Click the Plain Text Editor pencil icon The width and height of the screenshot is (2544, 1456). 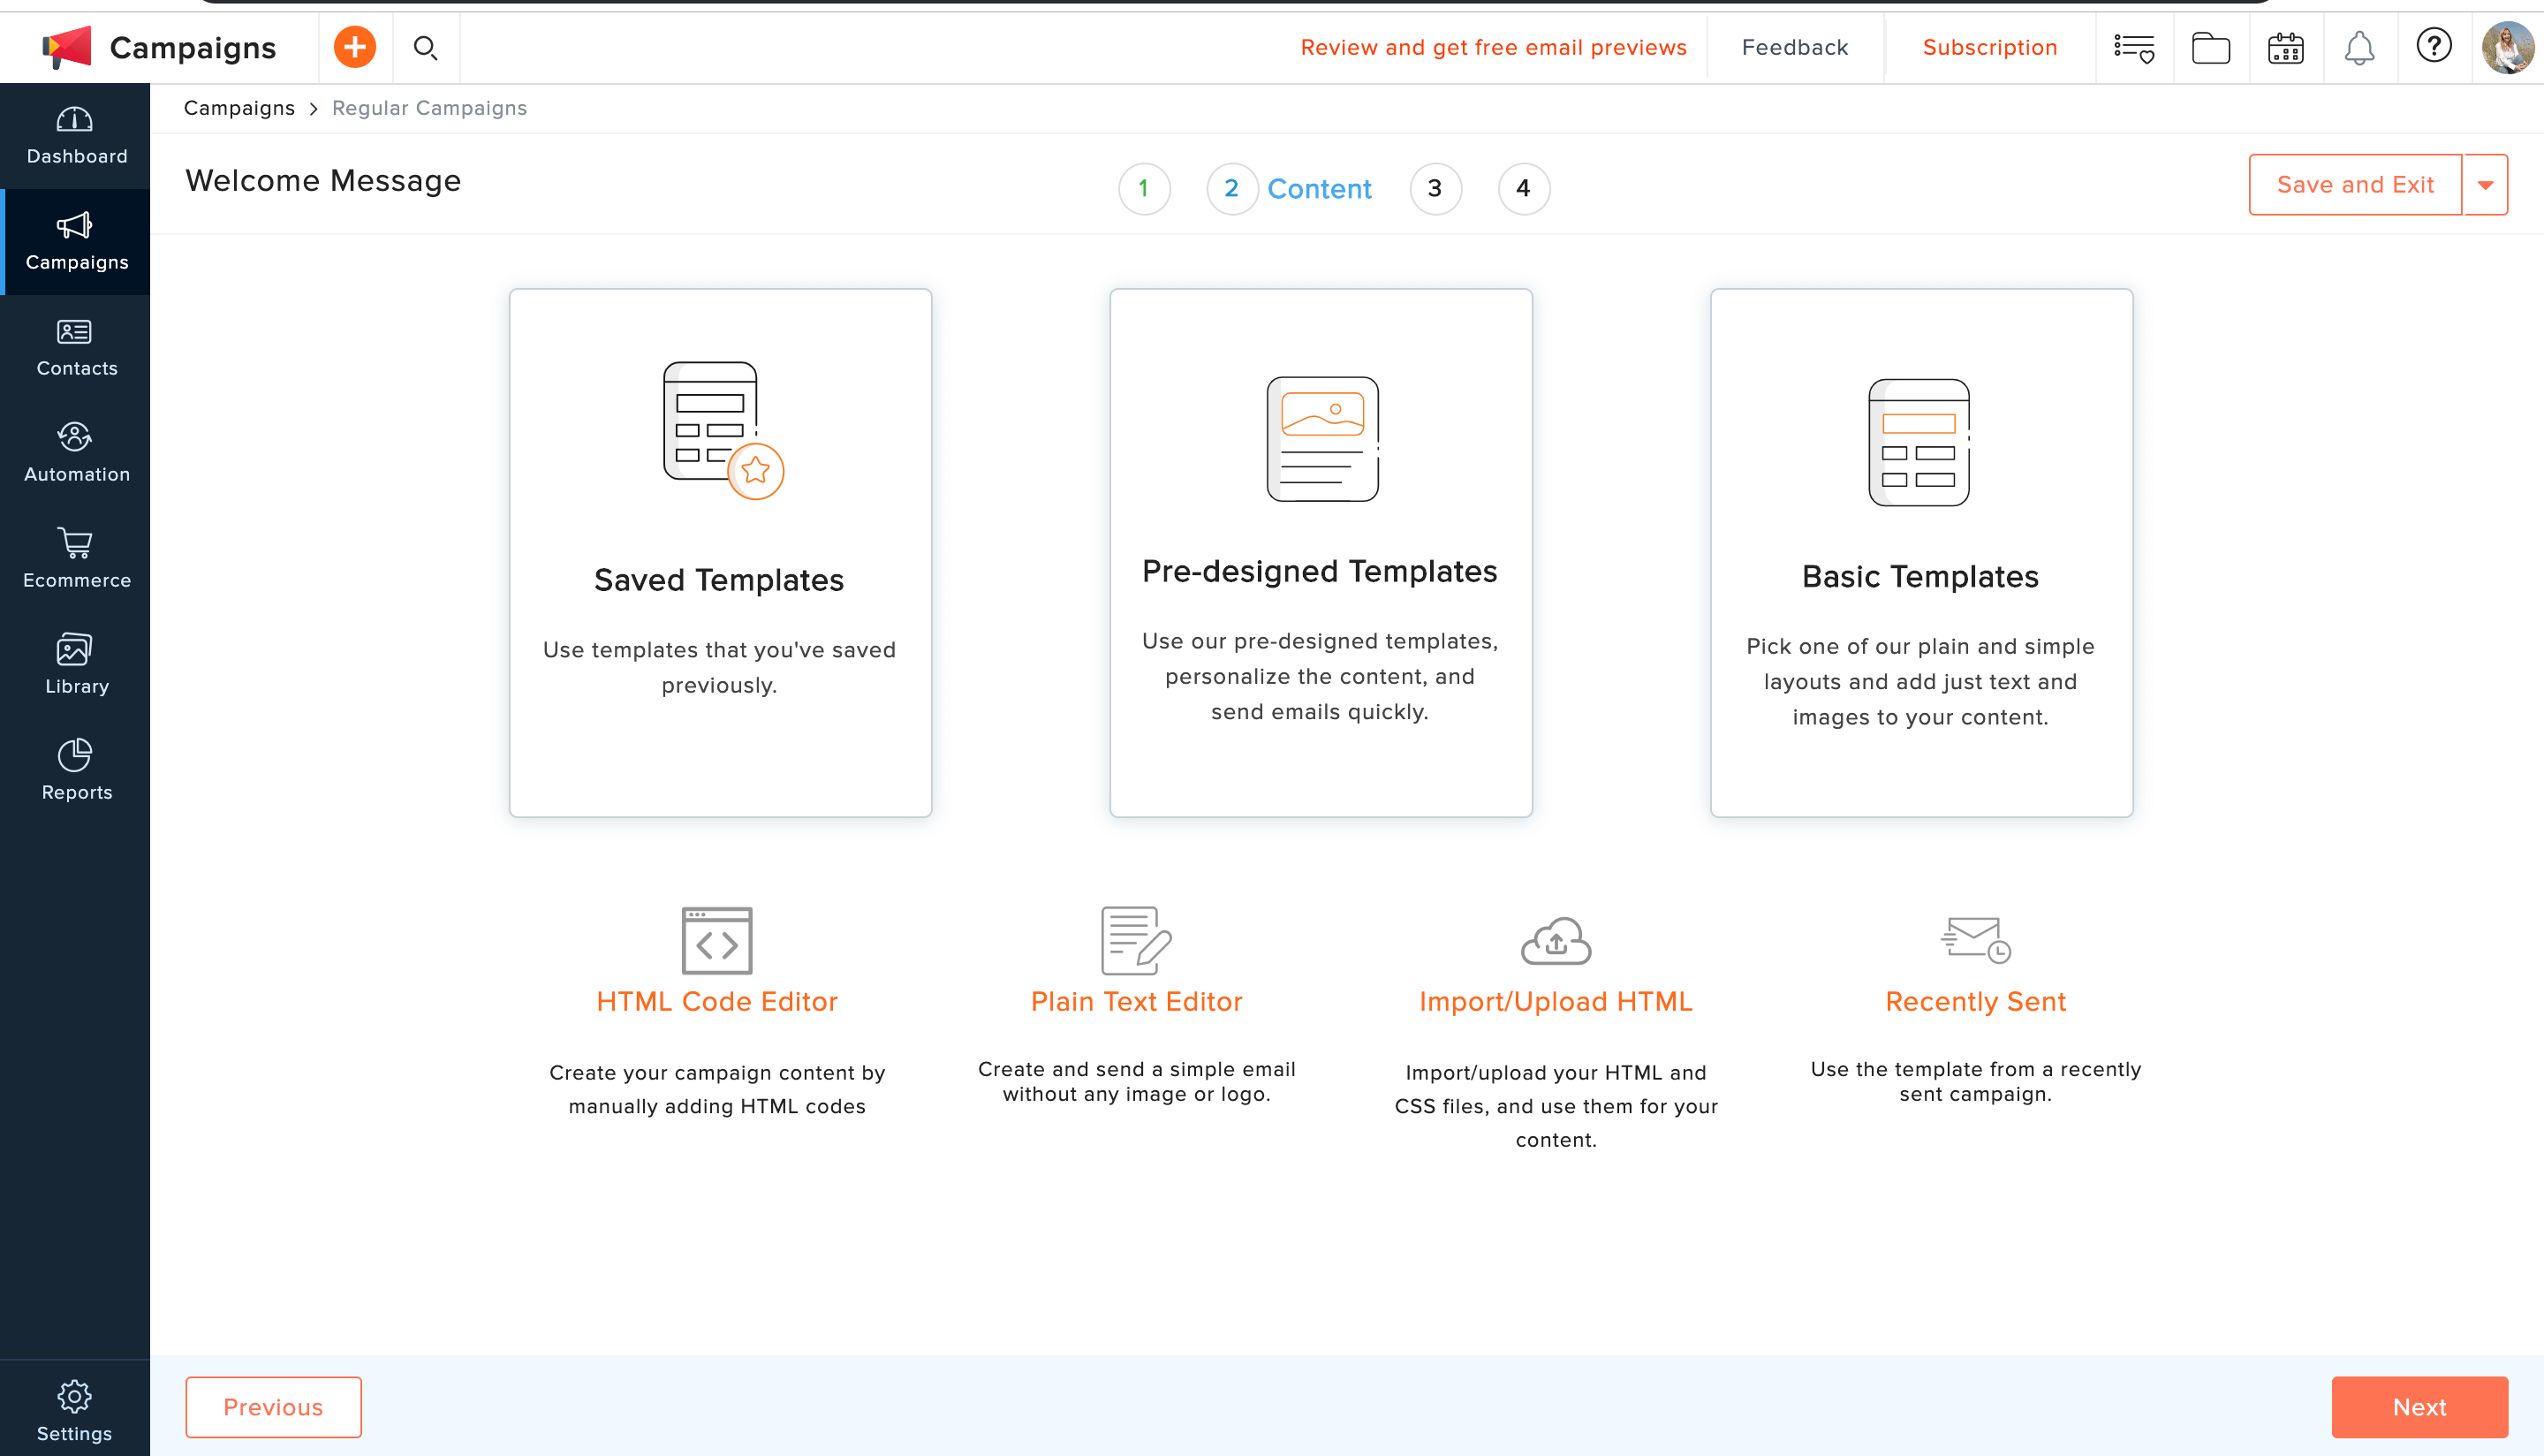pyautogui.click(x=1136, y=940)
